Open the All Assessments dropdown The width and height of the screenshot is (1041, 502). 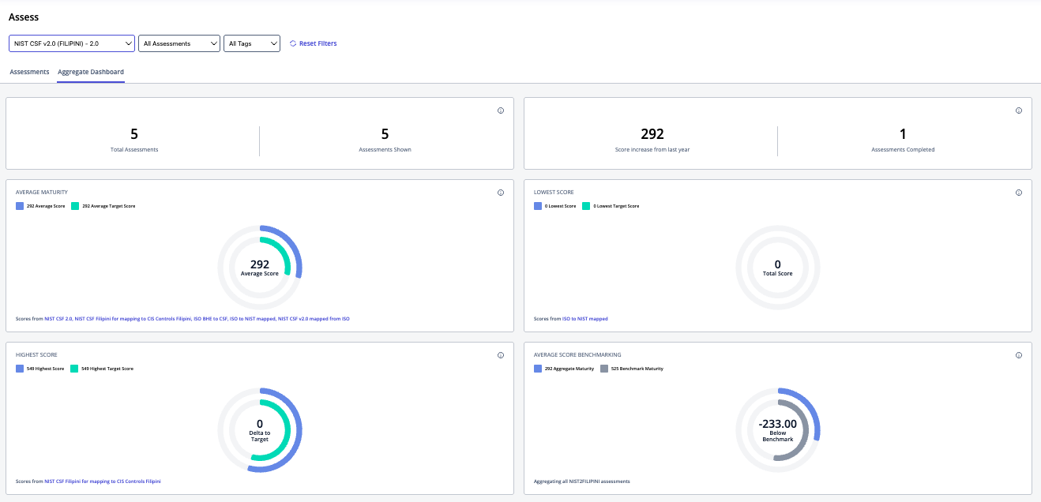pos(179,43)
